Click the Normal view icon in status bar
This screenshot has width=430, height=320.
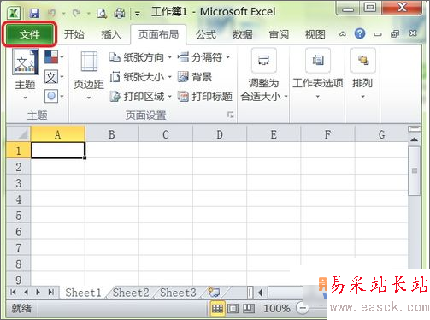click(x=217, y=308)
